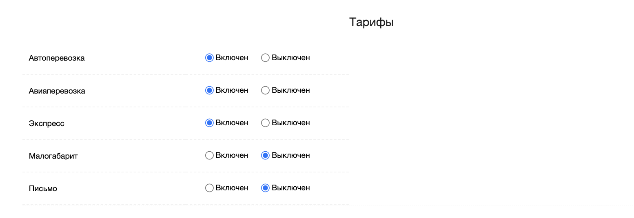This screenshot has height=218, width=634.
Task: Click the 'Включен' text in the Малогабарит row
Action: (x=232, y=155)
